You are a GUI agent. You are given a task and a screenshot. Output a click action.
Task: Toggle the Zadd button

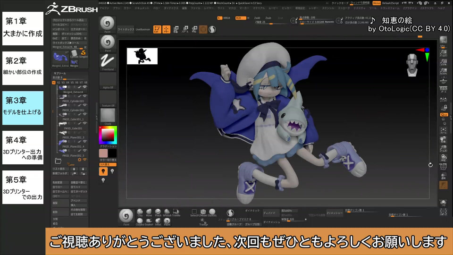point(257,18)
